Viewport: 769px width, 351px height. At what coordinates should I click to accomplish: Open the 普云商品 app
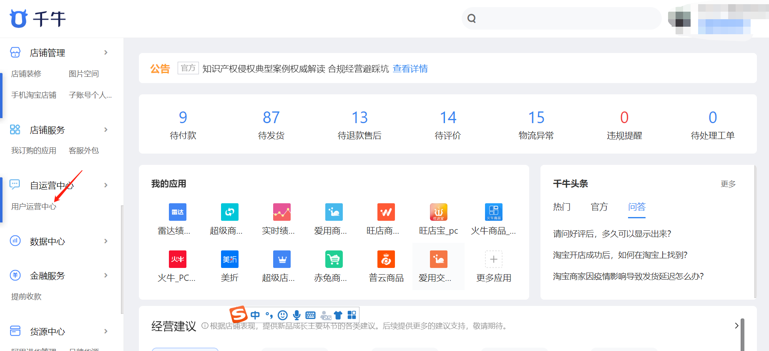pyautogui.click(x=386, y=259)
